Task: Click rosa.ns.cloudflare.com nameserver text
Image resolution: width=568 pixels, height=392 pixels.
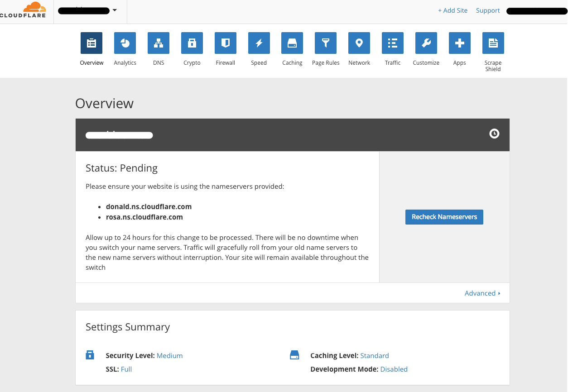Action: point(144,217)
